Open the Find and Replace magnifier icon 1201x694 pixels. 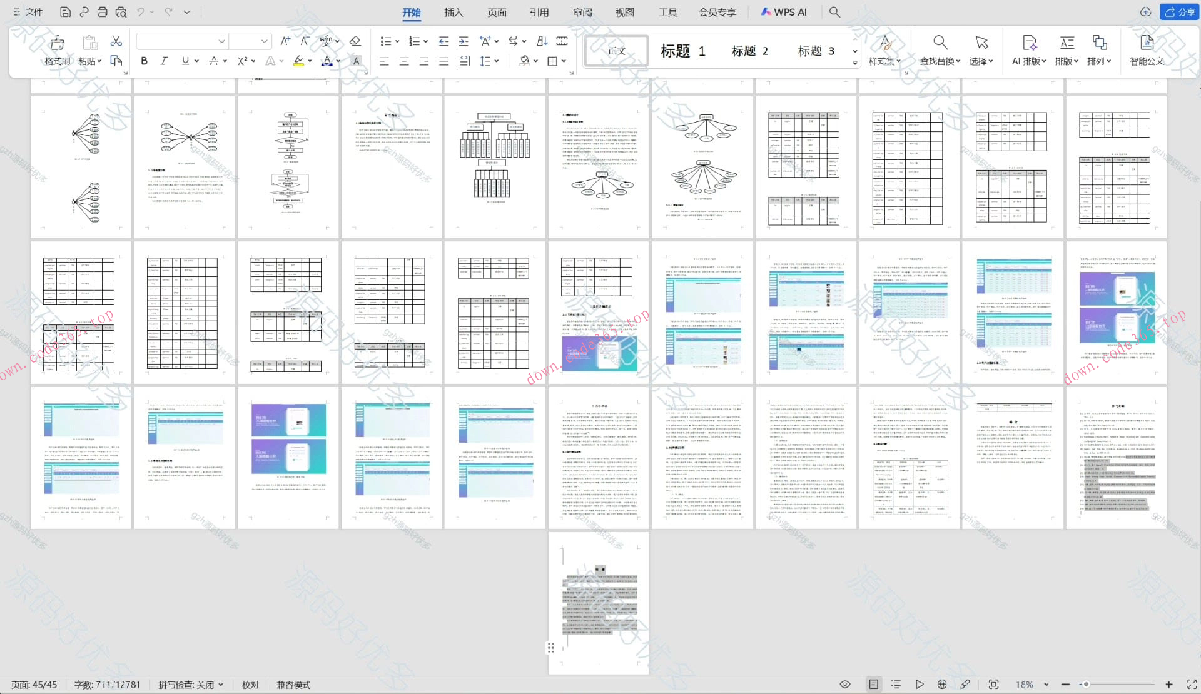click(940, 43)
